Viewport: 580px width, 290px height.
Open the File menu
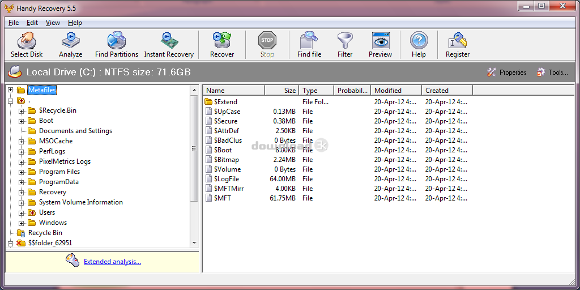coord(14,23)
